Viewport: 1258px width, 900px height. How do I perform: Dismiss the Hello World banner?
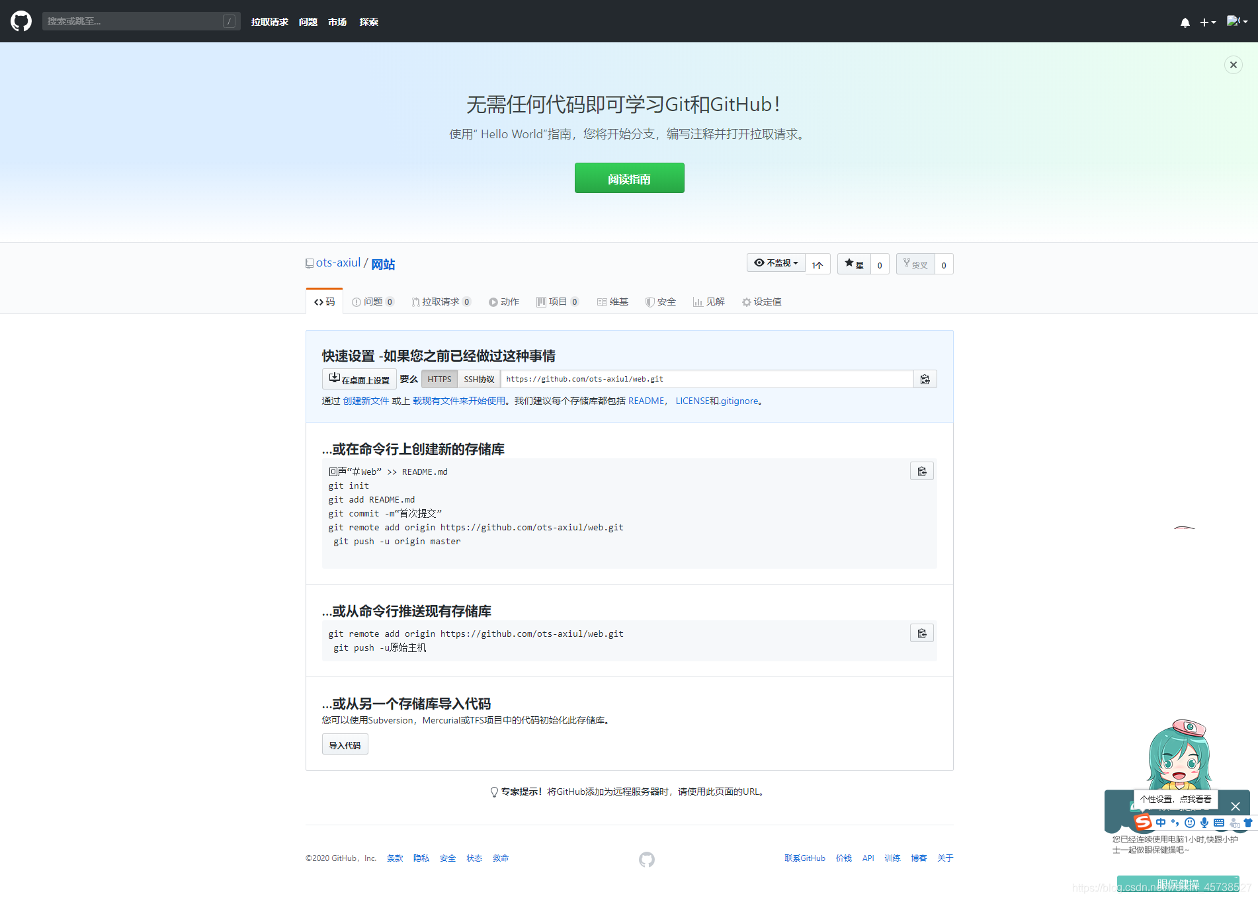click(1233, 65)
